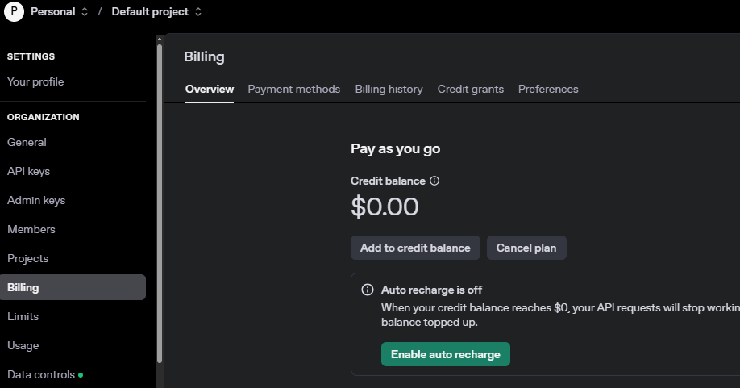Go to the Preferences tab
Viewport: 740px width, 388px height.
pos(548,89)
